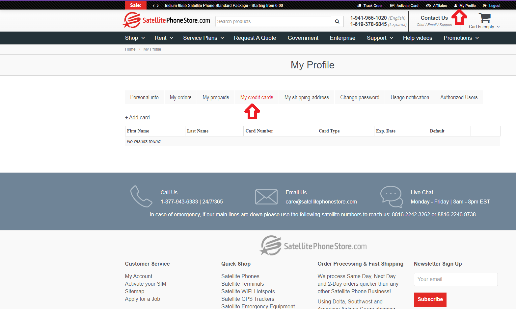Click the search magnifier button
This screenshot has height=309, width=516.
pos(337,21)
